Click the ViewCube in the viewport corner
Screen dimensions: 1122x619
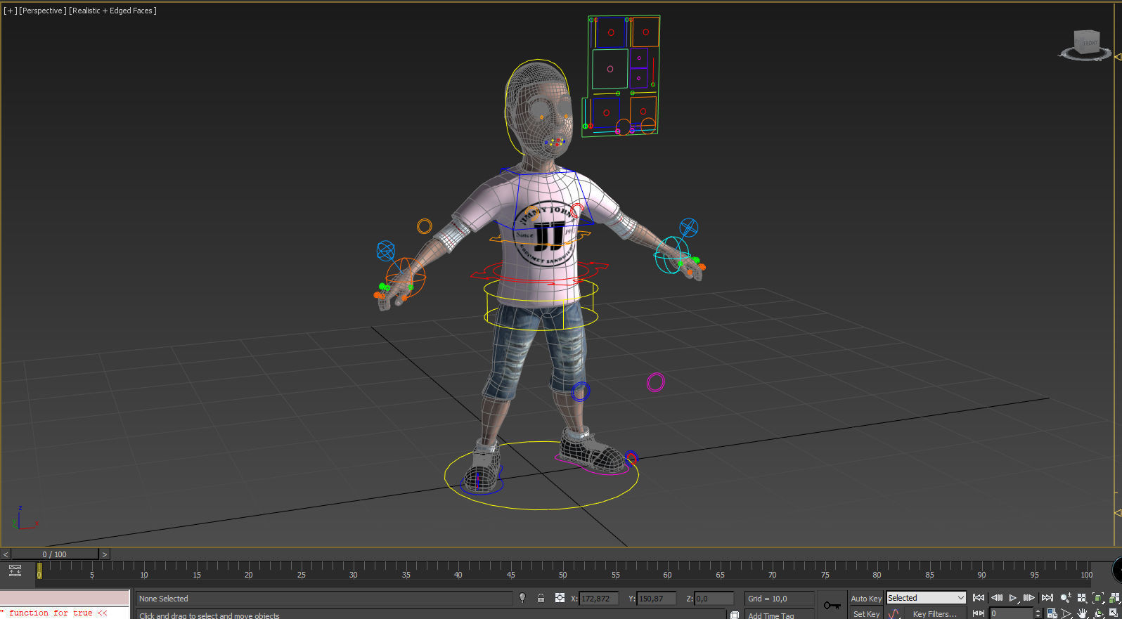click(1086, 46)
